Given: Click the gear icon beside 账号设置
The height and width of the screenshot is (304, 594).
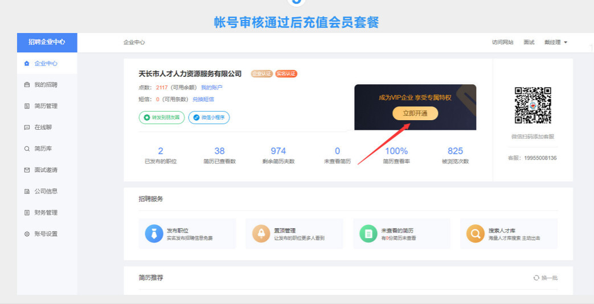Looking at the screenshot, I should click(x=27, y=234).
